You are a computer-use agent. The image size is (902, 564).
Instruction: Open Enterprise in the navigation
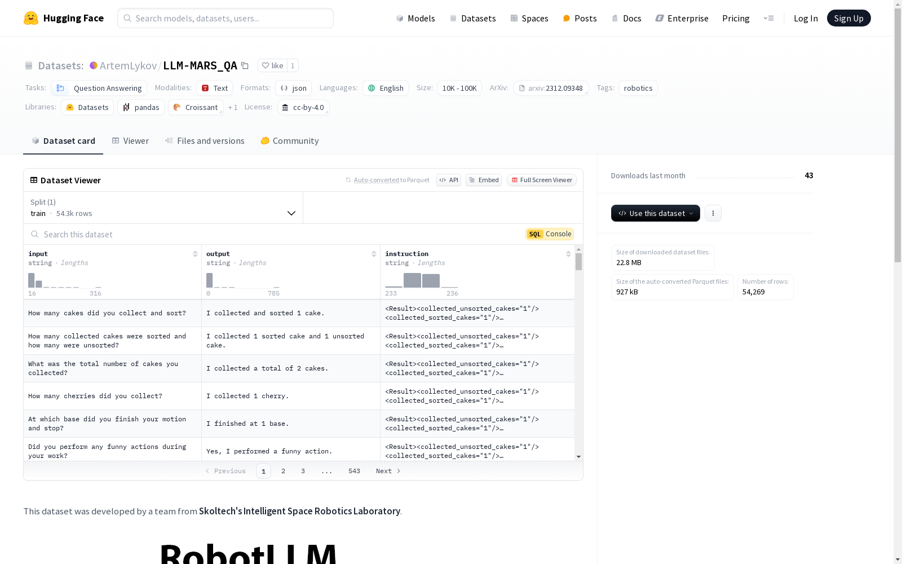point(682,18)
